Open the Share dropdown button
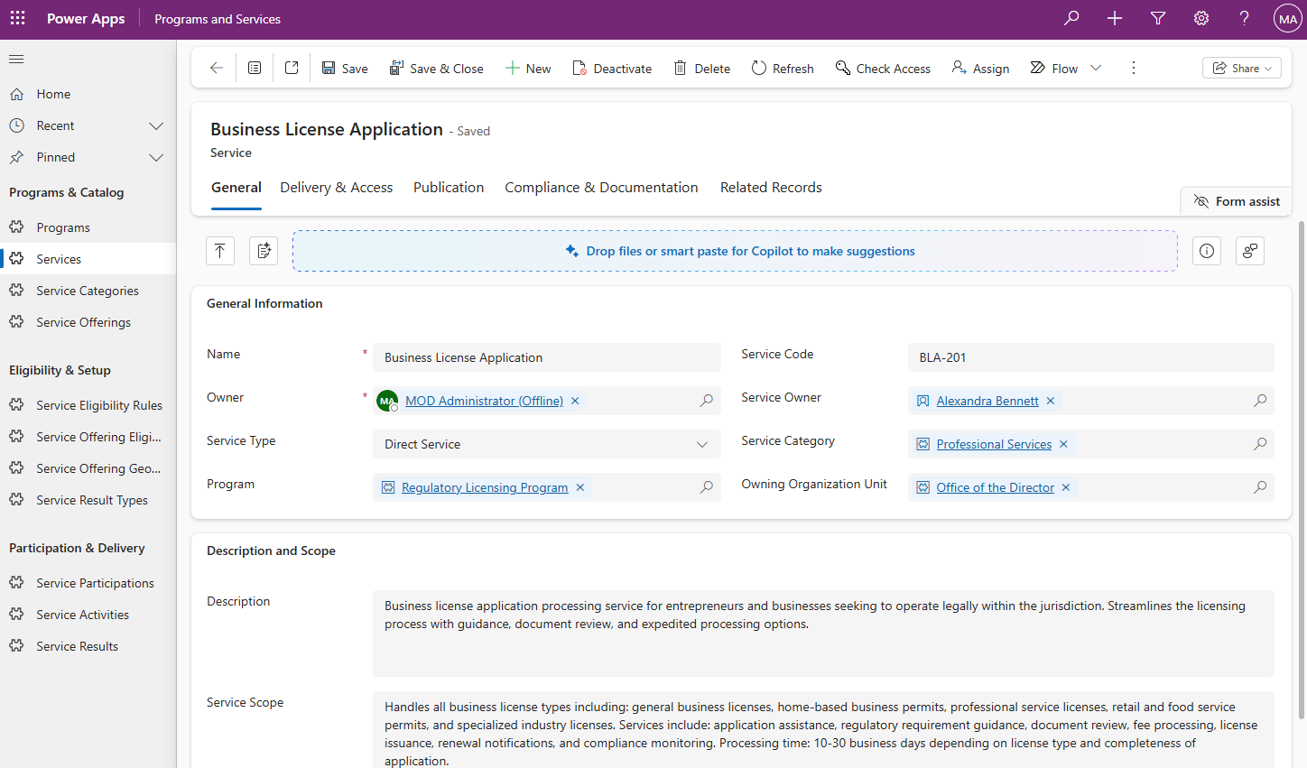1307x768 pixels. point(1242,68)
